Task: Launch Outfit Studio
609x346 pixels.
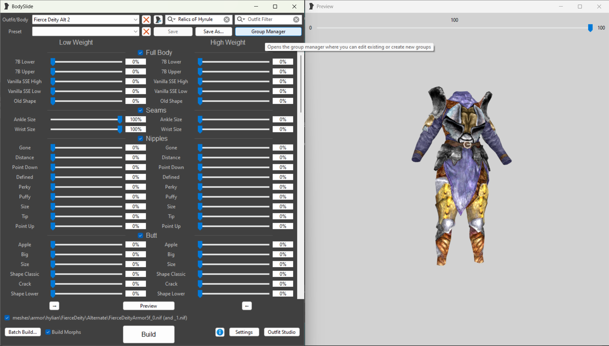Action: click(x=282, y=332)
